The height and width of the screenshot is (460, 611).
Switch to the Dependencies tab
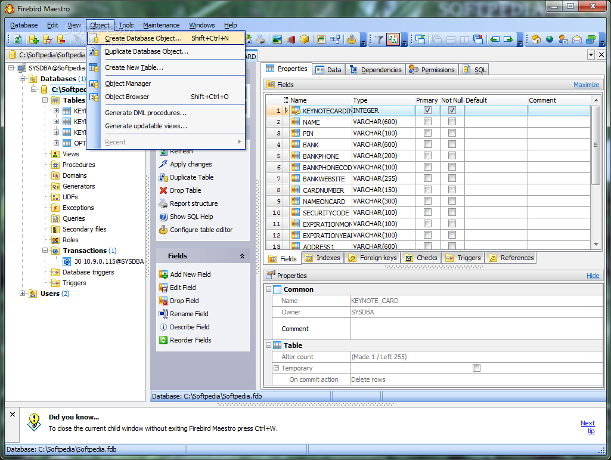(x=376, y=69)
